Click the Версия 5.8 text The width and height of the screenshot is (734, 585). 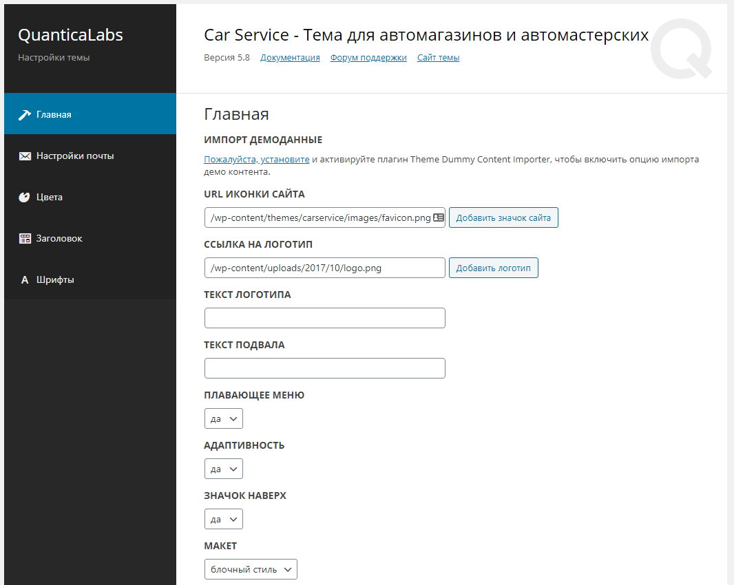tap(227, 58)
